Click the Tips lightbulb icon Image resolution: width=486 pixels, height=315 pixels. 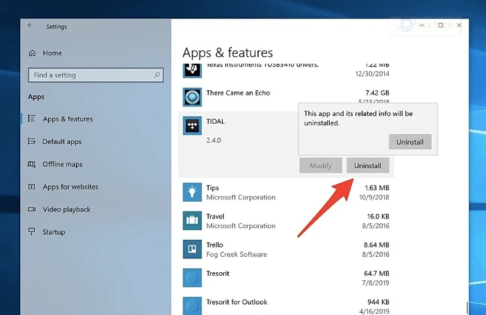click(x=192, y=192)
